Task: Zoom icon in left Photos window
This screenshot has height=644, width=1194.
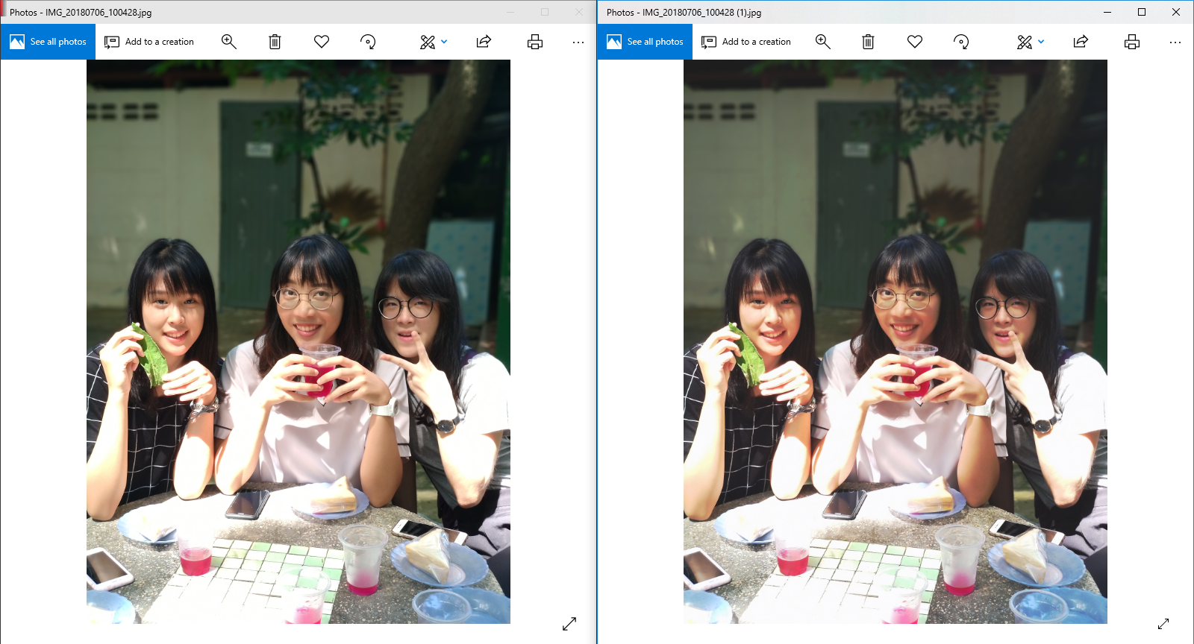Action: tap(229, 42)
